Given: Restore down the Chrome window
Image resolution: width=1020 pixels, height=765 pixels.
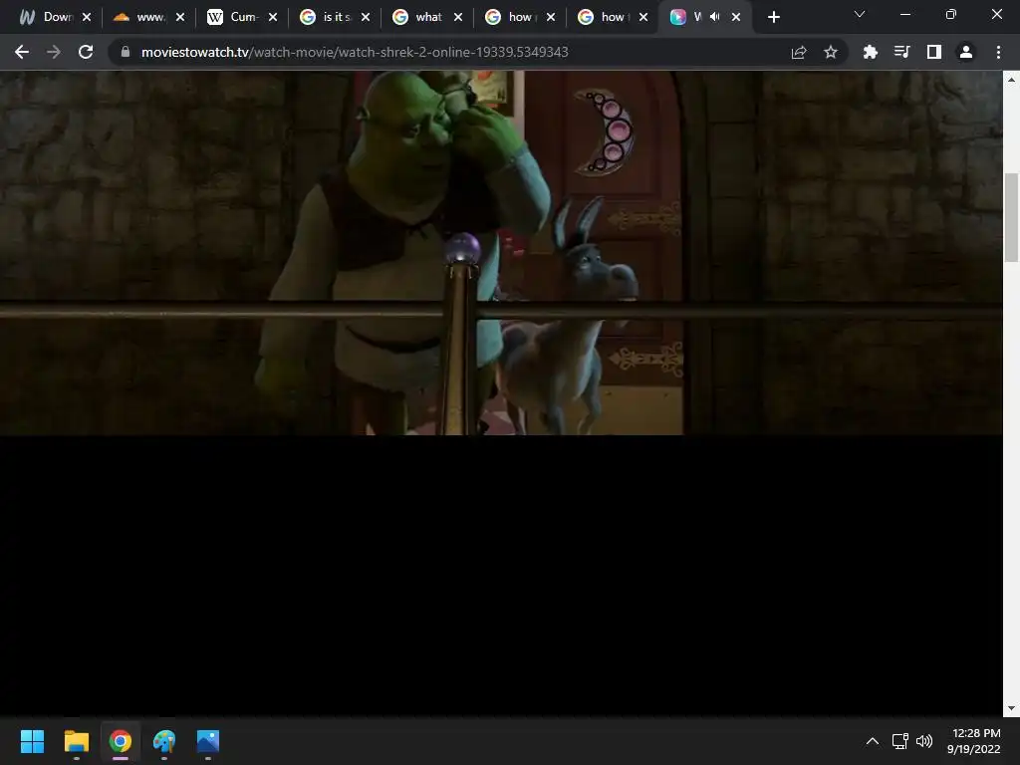Looking at the screenshot, I should (951, 14).
